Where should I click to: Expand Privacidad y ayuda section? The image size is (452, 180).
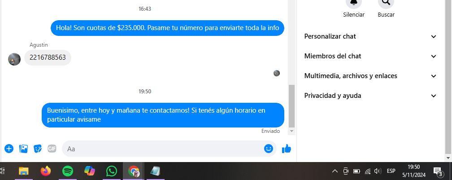click(x=370, y=96)
